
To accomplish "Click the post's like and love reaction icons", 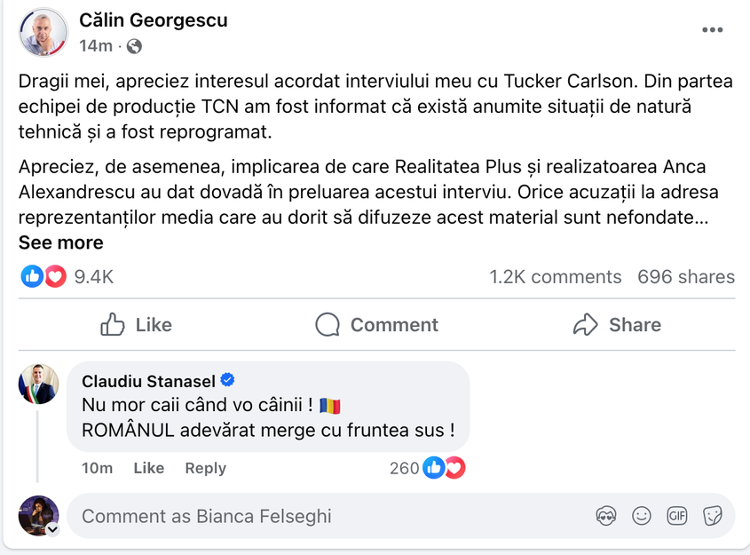I will point(43,277).
